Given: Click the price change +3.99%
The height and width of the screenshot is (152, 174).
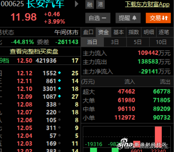Looking at the screenshot, I should click(54, 21).
